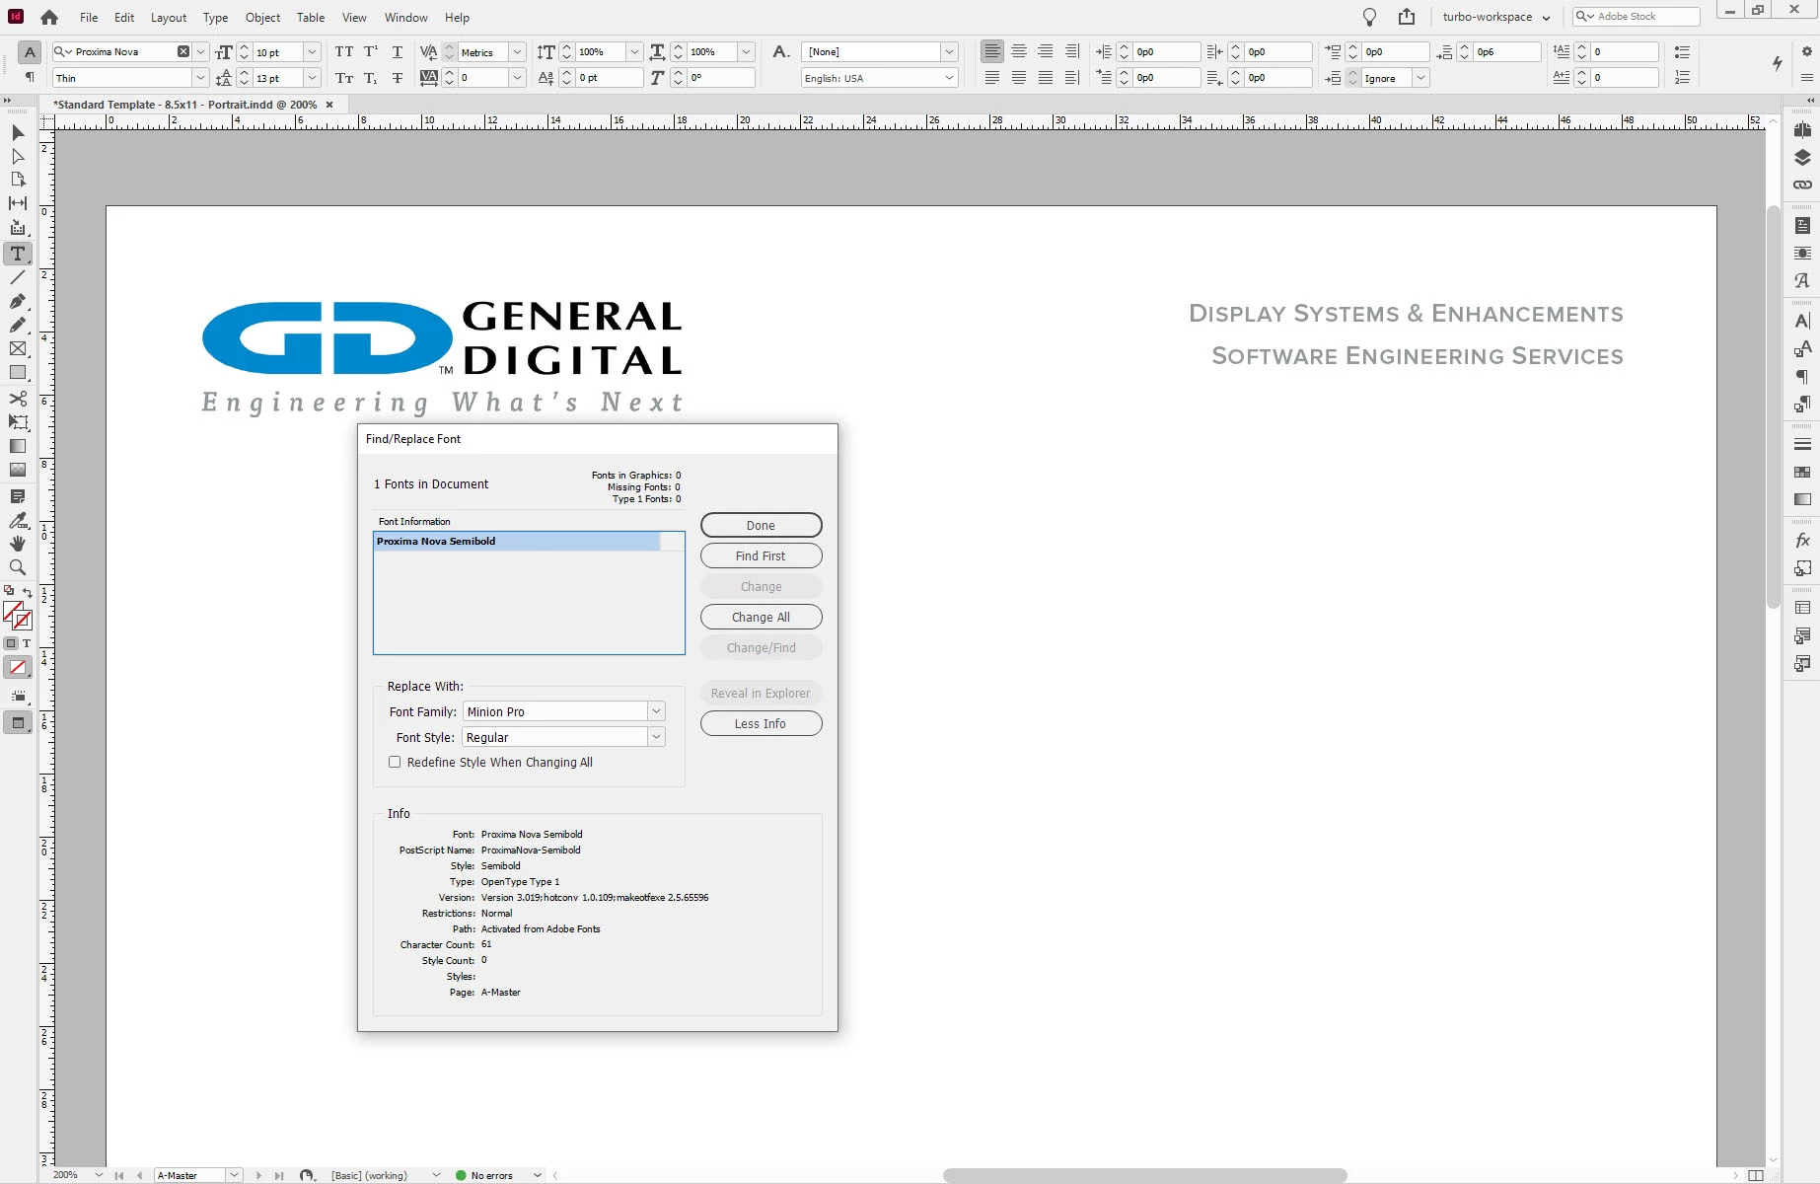Select the Gradient Swatch tool
Image resolution: width=1820 pixels, height=1184 pixels.
pyautogui.click(x=18, y=446)
